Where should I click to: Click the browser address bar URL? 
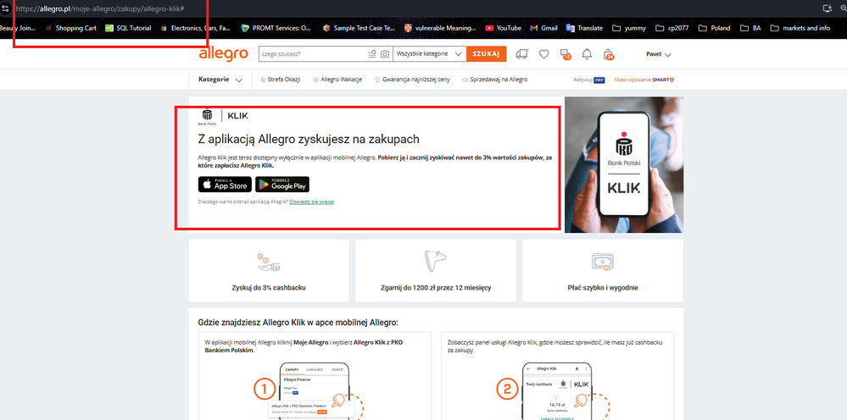click(x=101, y=9)
